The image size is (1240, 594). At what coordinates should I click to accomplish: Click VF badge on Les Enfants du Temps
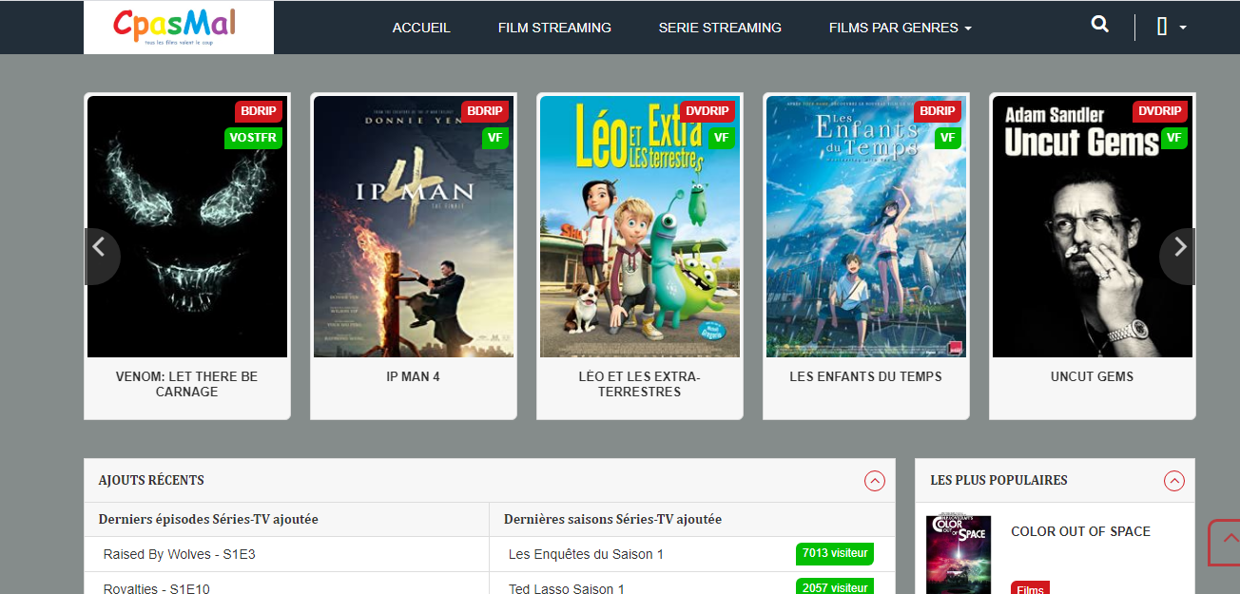coord(947,138)
